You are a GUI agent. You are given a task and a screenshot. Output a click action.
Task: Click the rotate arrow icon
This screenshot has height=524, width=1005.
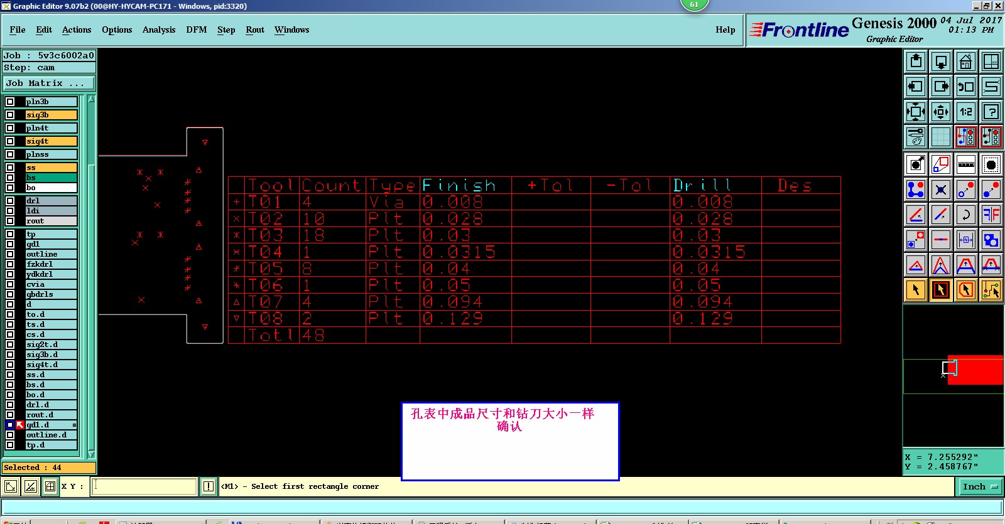966,215
